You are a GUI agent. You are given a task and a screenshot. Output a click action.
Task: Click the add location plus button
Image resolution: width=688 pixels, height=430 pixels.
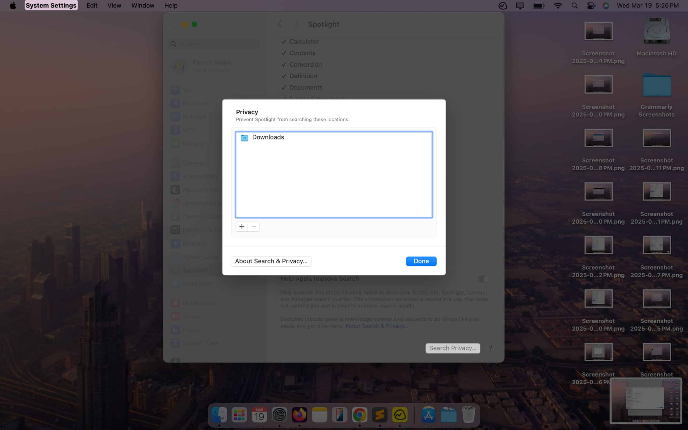click(242, 226)
